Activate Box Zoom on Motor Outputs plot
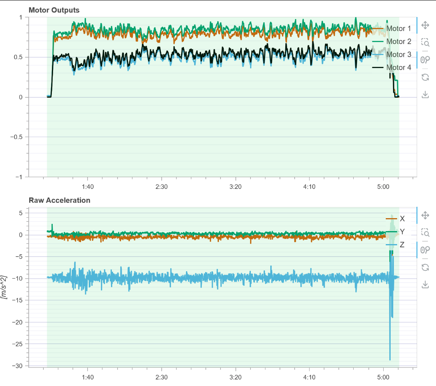The height and width of the screenshot is (386, 436). [x=425, y=42]
